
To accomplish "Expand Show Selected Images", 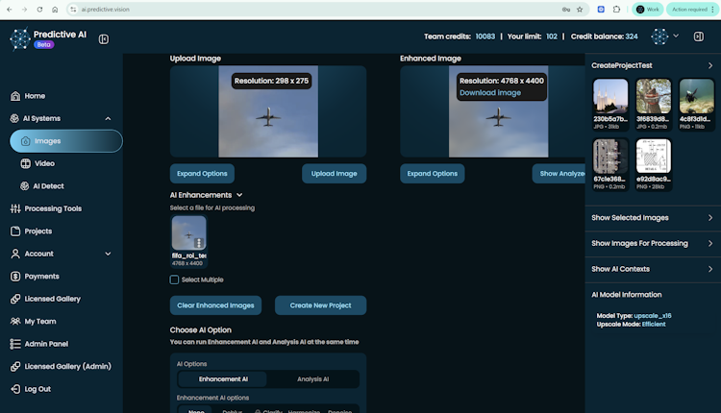I will click(653, 218).
